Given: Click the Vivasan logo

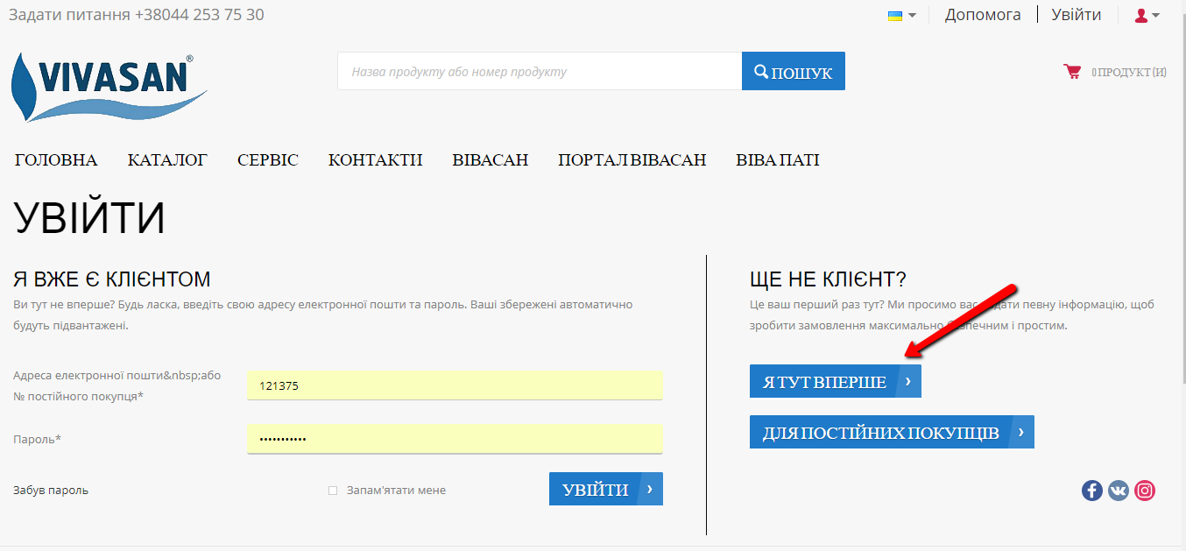Looking at the screenshot, I should (x=109, y=87).
